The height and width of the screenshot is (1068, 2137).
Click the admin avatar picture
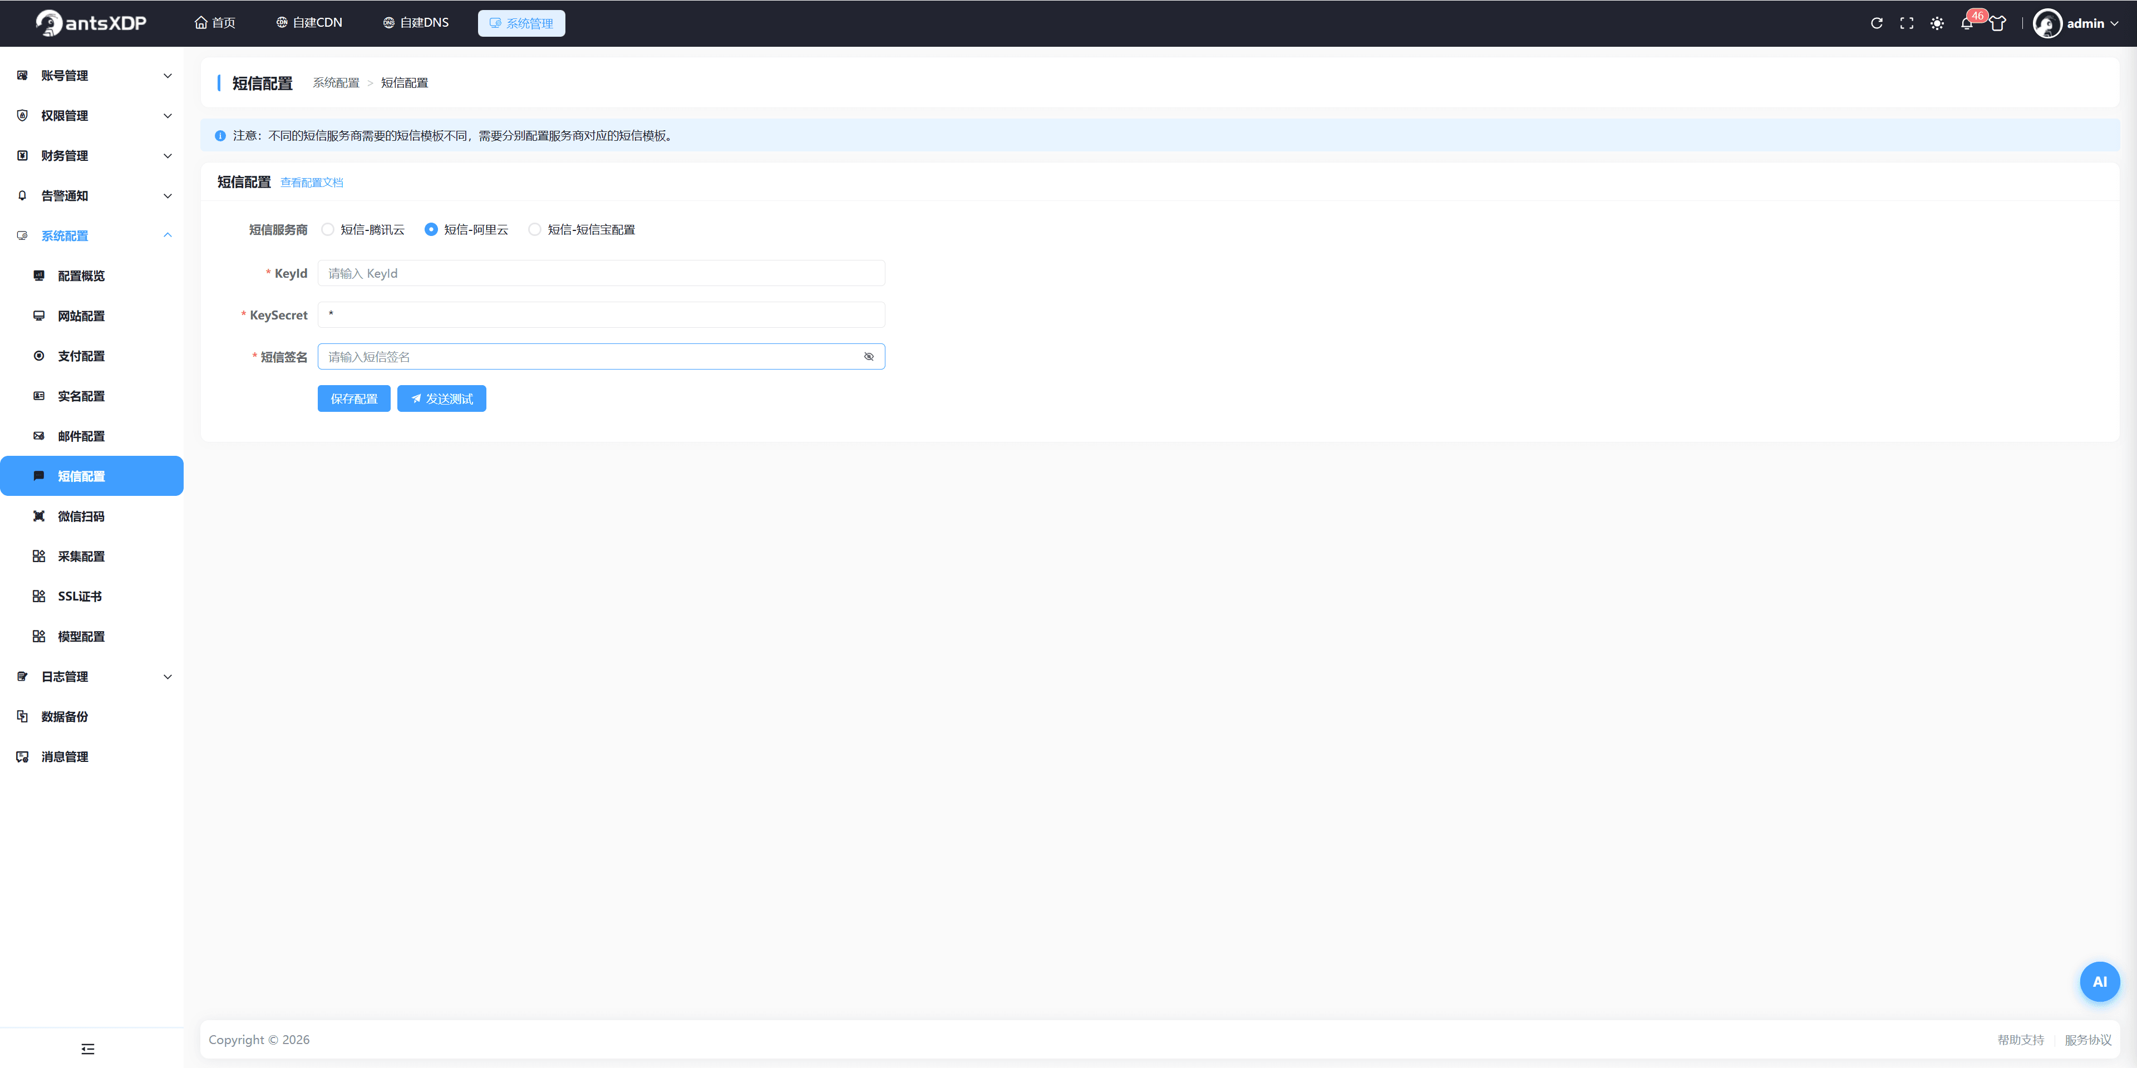[x=2047, y=23]
